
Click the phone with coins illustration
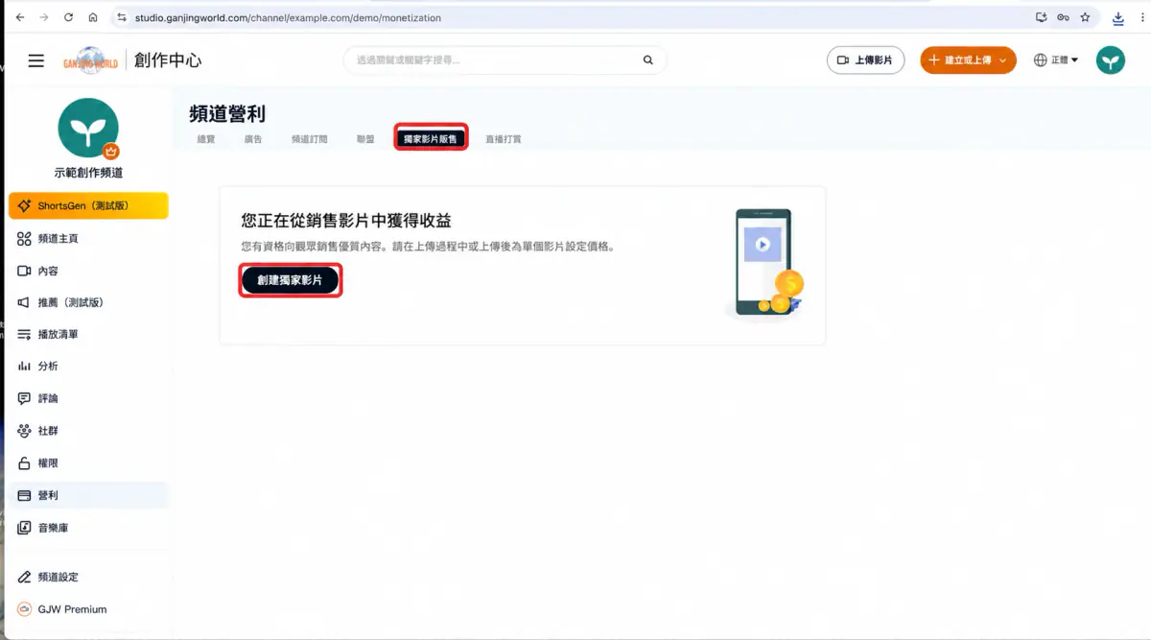tap(769, 262)
